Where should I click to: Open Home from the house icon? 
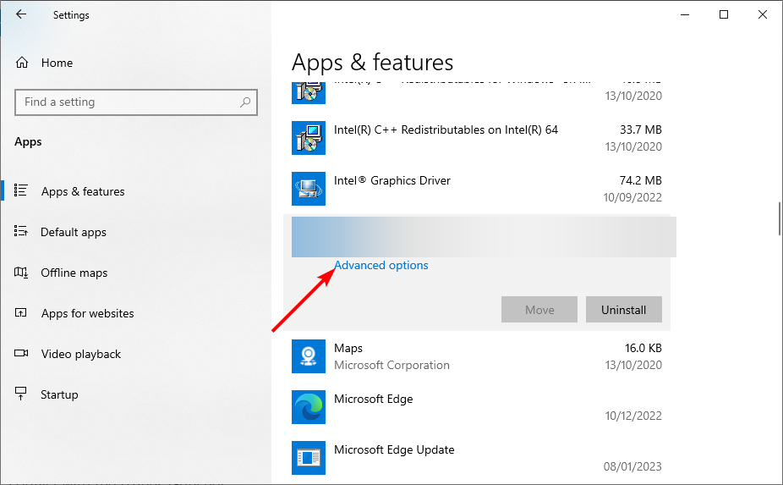(22, 63)
